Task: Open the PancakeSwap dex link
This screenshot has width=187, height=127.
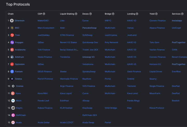Action: pos(89,28)
